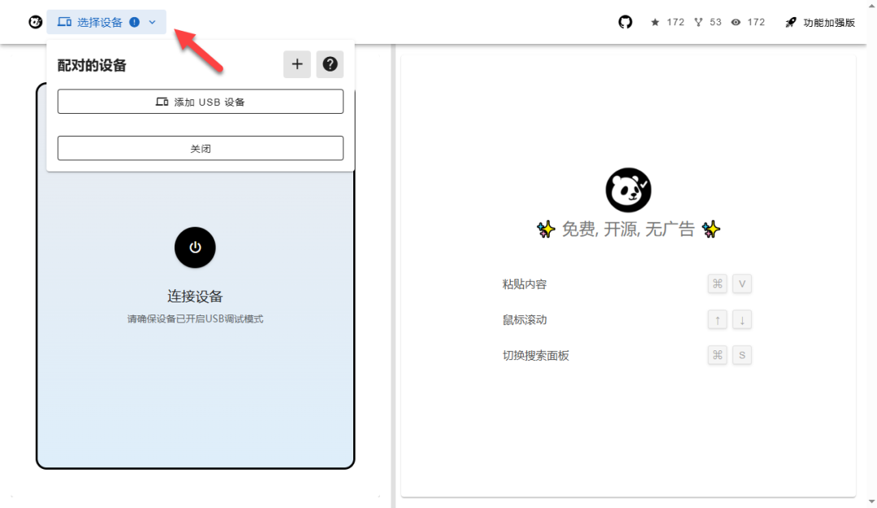The height and width of the screenshot is (508, 877).
Task: Open the GitHub repository via the GitHub icon
Action: coord(624,22)
